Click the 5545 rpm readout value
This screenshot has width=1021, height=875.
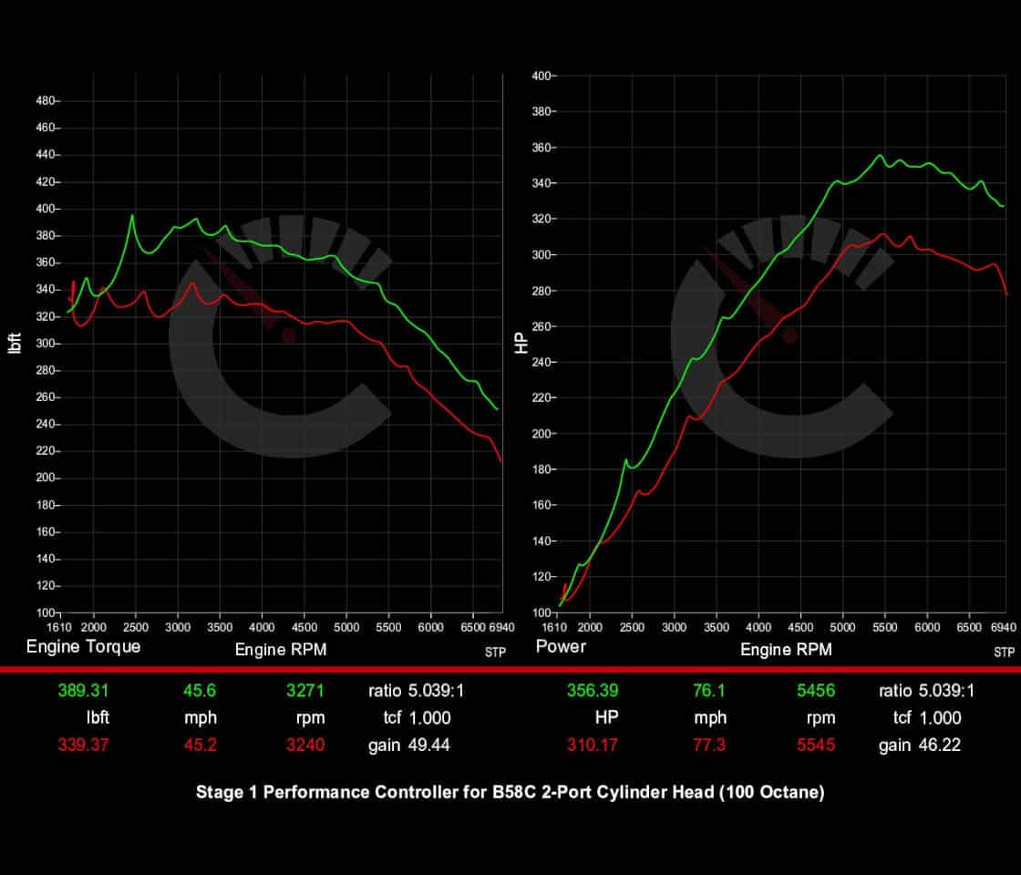pos(816,745)
